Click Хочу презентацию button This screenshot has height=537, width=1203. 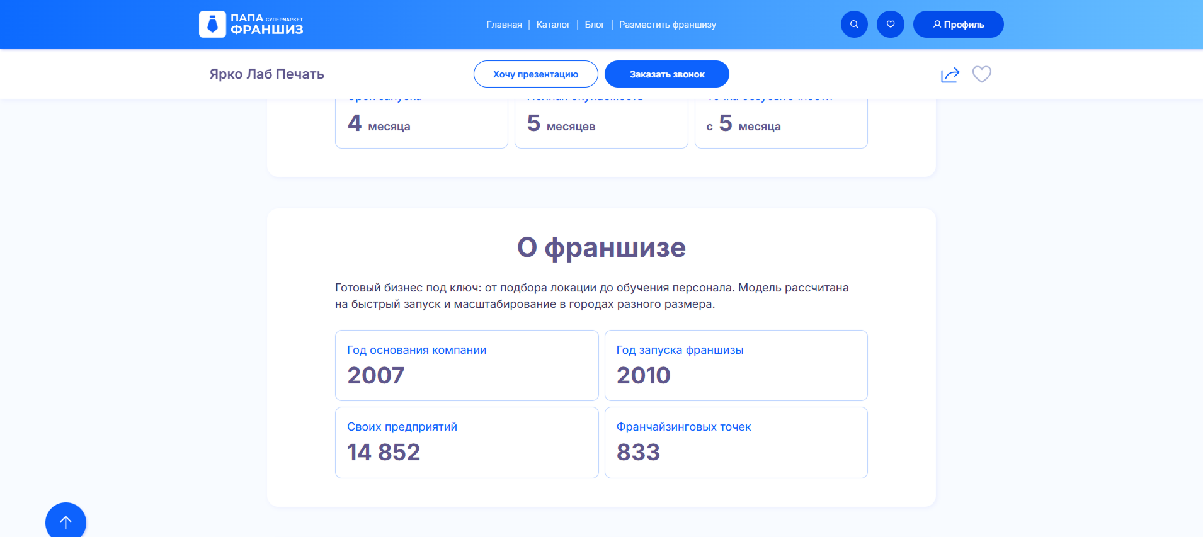click(535, 74)
